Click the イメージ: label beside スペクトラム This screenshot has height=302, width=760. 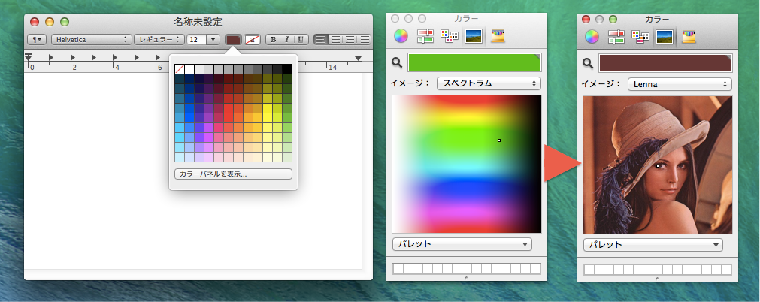pos(410,83)
